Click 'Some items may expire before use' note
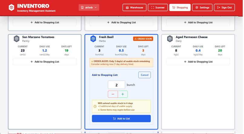Image resolution: width=244 pixels, height=134 pixels. (x=117, y=110)
